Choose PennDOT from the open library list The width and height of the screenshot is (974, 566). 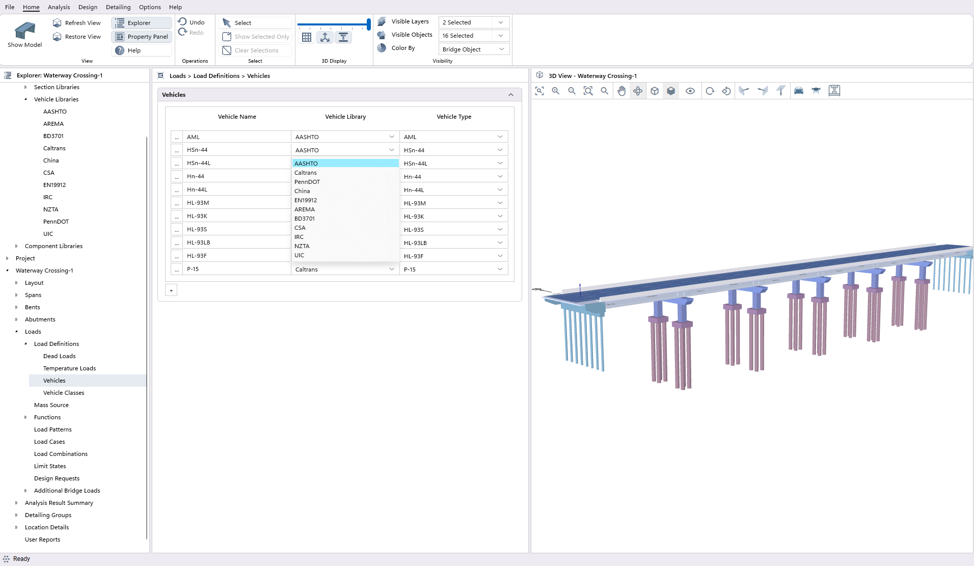(307, 182)
